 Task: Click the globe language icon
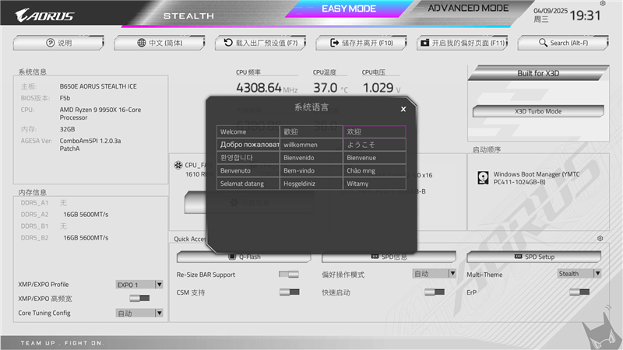point(142,43)
